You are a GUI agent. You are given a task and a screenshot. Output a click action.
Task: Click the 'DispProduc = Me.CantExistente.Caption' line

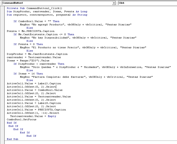(x=37, y=54)
